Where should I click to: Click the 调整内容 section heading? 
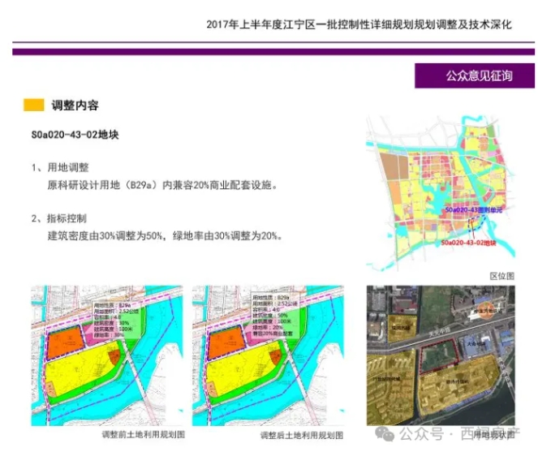point(75,105)
